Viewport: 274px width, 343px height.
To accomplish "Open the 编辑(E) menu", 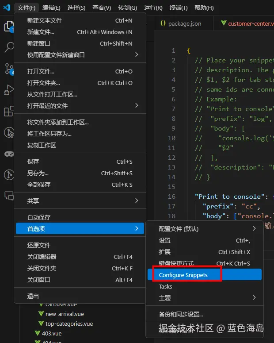I will coord(51,8).
